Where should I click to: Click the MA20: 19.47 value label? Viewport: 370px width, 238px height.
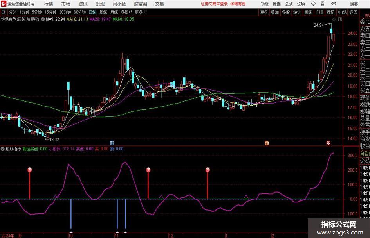coord(100,19)
